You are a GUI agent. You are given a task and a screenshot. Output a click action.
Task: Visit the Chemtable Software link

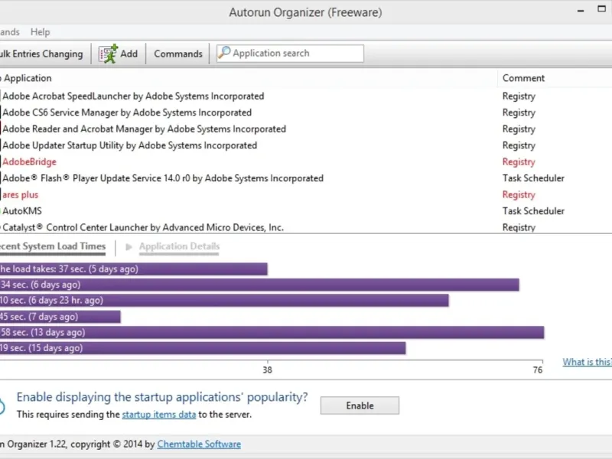coord(199,444)
